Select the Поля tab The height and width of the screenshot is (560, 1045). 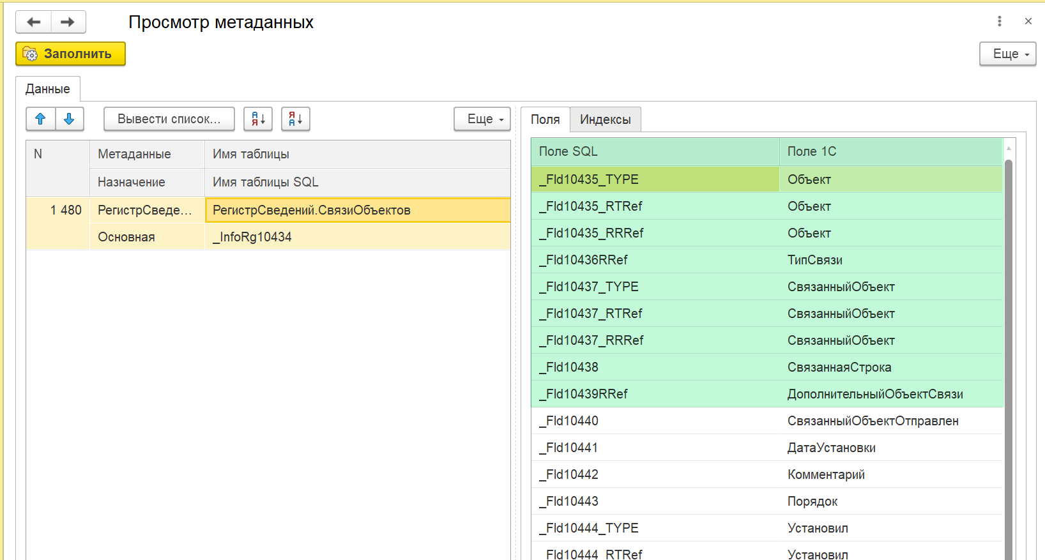545,119
